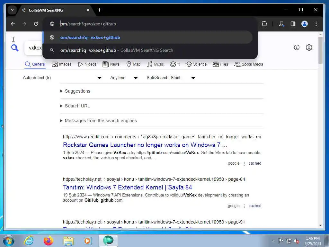Switch to the Music category
The height and width of the screenshot is (247, 329).
(156, 64)
